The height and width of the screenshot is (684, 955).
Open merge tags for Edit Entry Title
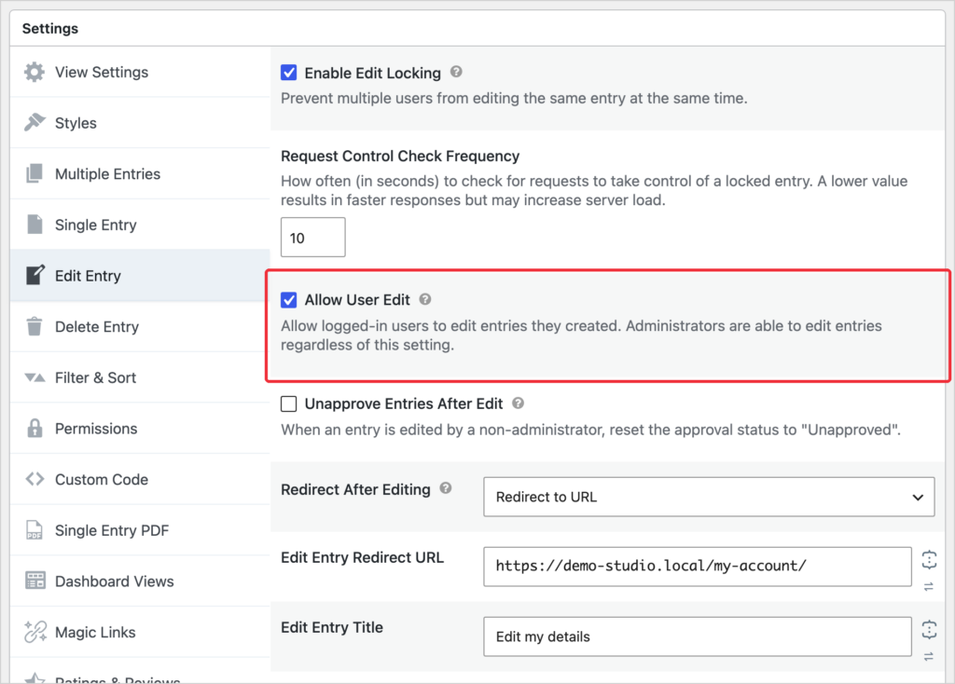click(x=929, y=629)
